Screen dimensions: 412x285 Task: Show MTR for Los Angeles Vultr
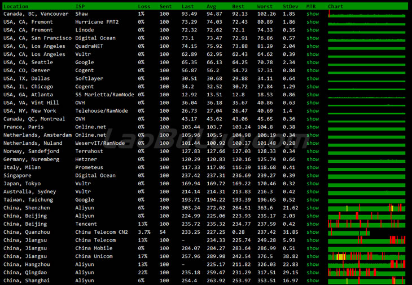[313, 54]
